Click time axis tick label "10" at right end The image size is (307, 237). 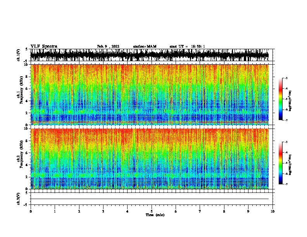273,211
